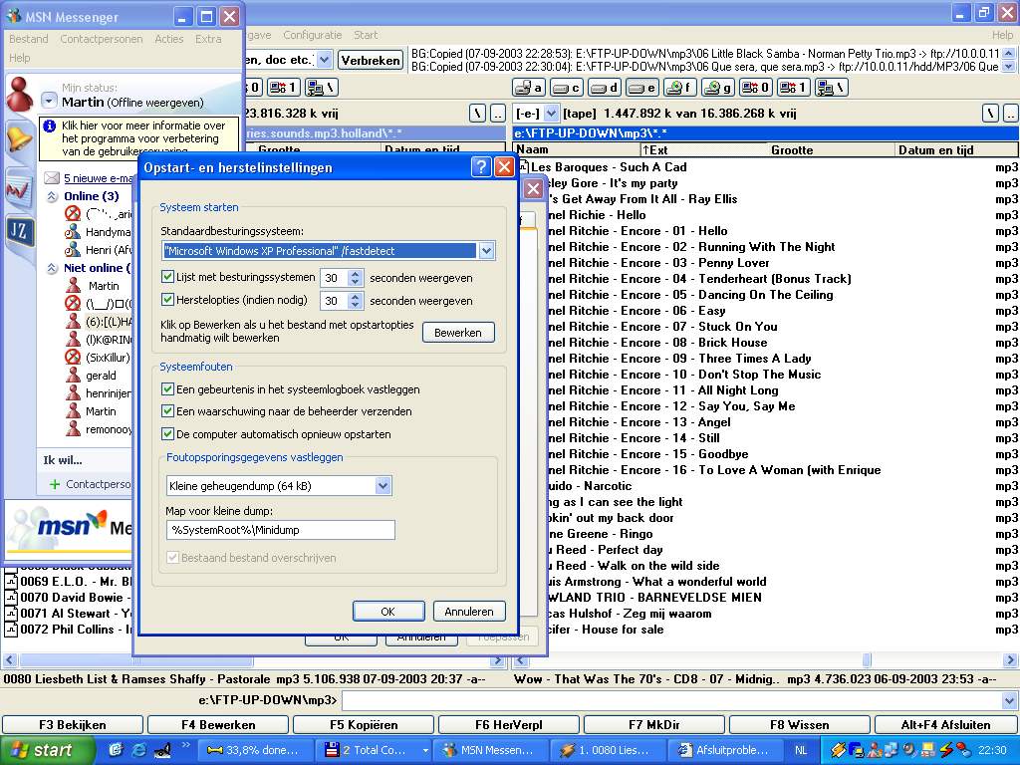Screen dimensions: 1020x765
Task: Select drive c button in right panel
Action: [x=567, y=88]
